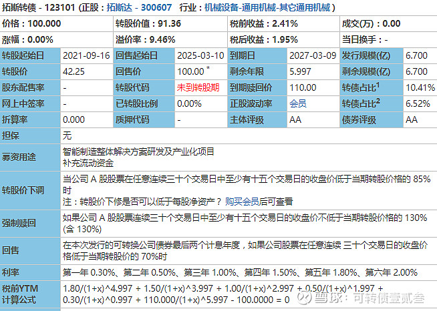Click the 购买会员 link

[x=242, y=202]
